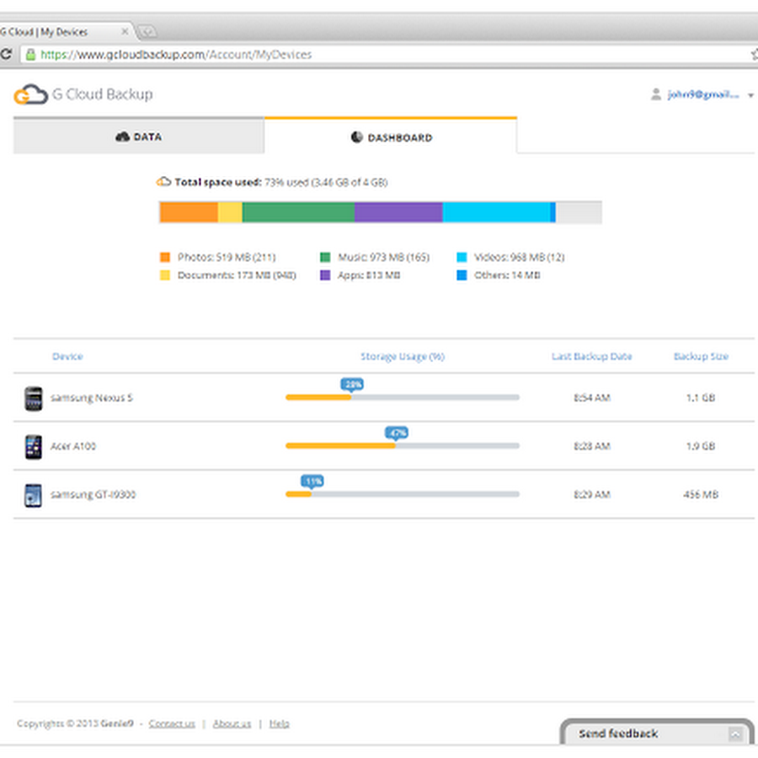Click the samsung GT-I9300 phone icon

coord(34,495)
